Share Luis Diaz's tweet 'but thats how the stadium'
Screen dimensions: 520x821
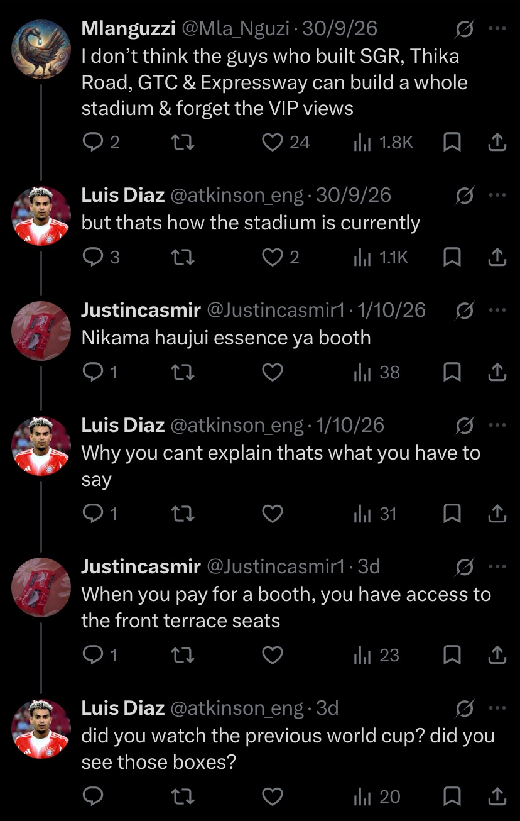(x=497, y=256)
